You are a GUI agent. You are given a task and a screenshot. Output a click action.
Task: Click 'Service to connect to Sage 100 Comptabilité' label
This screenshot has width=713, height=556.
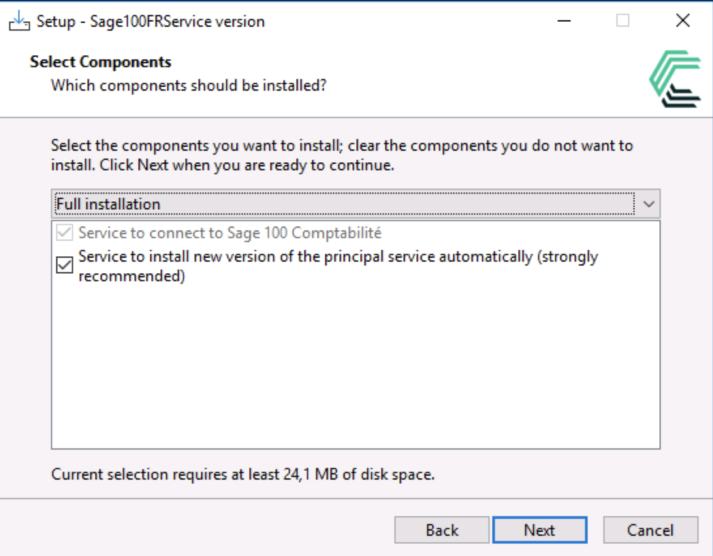coord(230,233)
